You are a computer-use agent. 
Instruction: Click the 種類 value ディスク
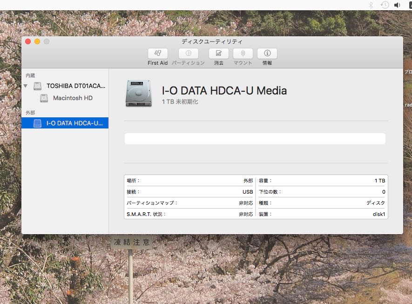point(376,203)
